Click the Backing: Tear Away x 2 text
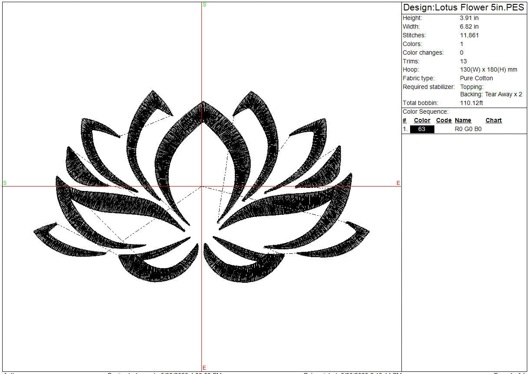The image size is (529, 374). [491, 94]
